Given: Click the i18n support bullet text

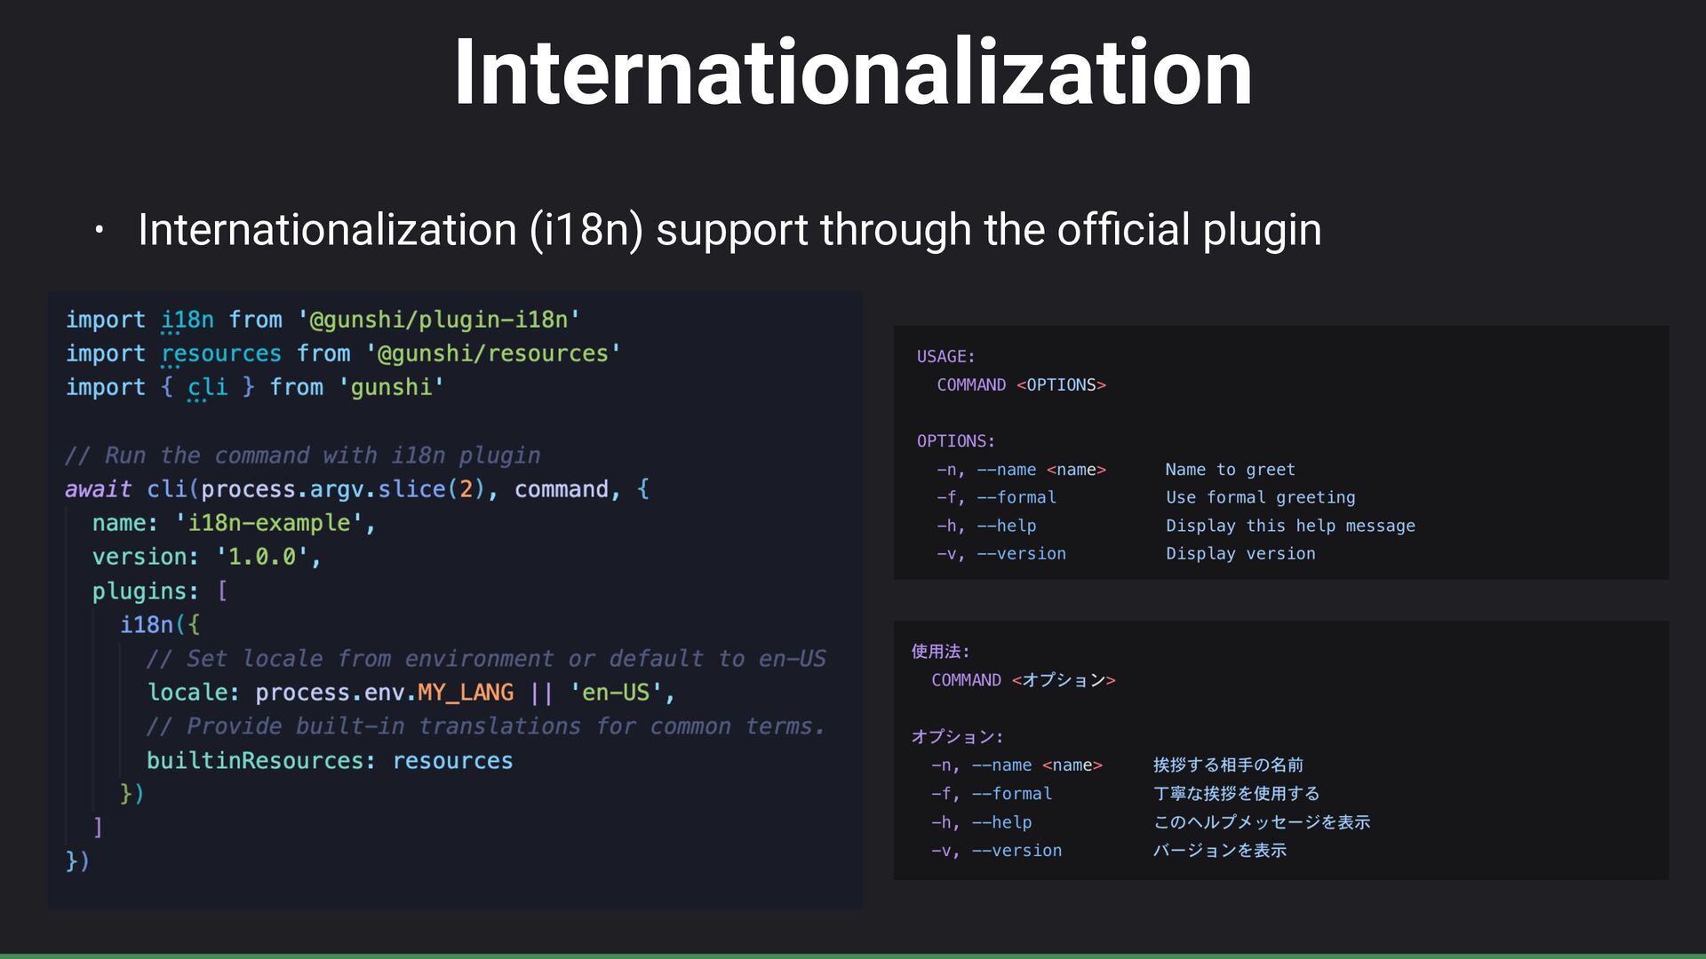Looking at the screenshot, I should pos(729,230).
